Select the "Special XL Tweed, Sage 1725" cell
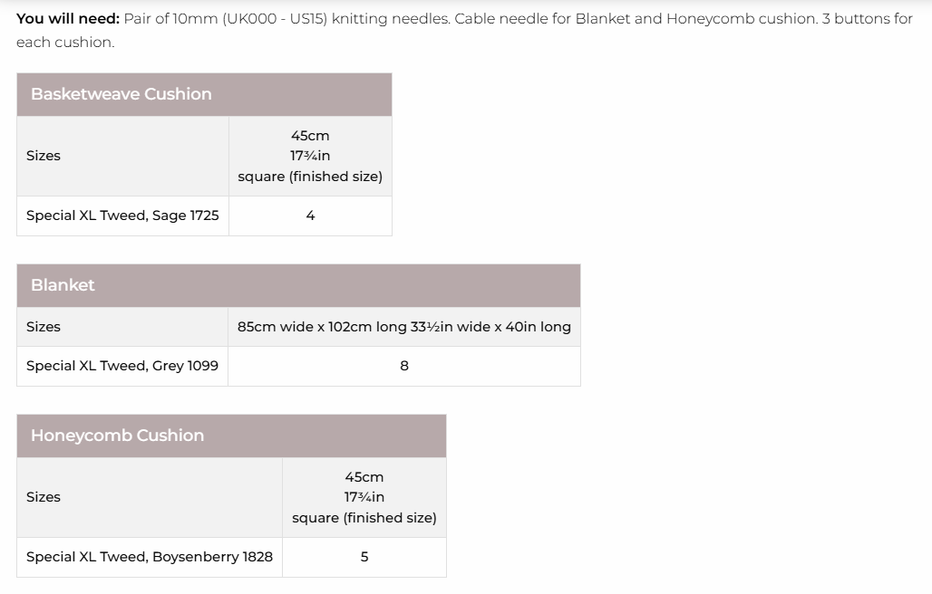Image resolution: width=932 pixels, height=594 pixels. (x=122, y=216)
